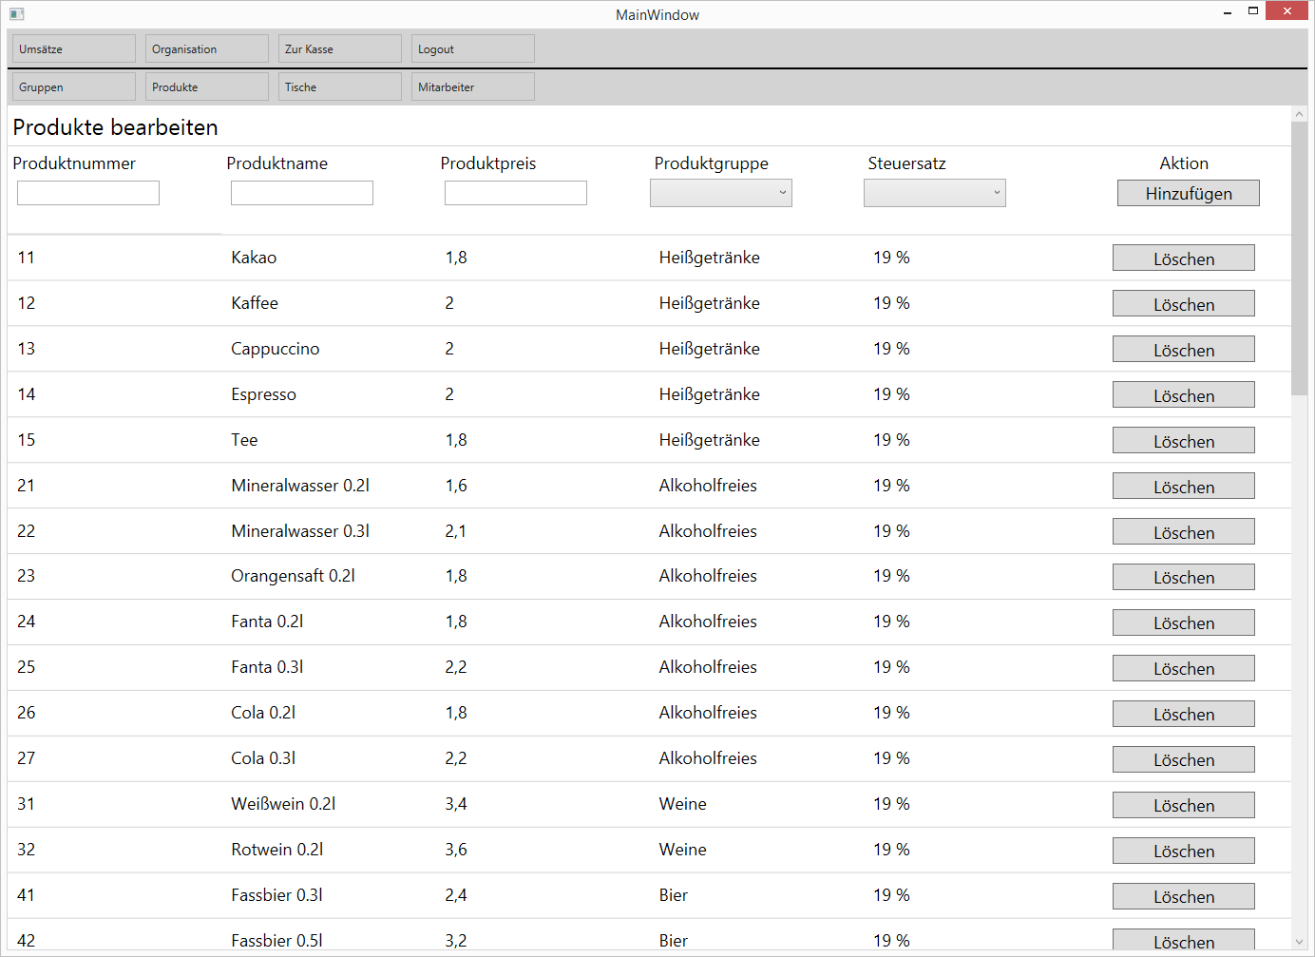Remove Orangensaft 0.2l with Löschen
Screen dimensions: 1315x957
(x=1183, y=577)
